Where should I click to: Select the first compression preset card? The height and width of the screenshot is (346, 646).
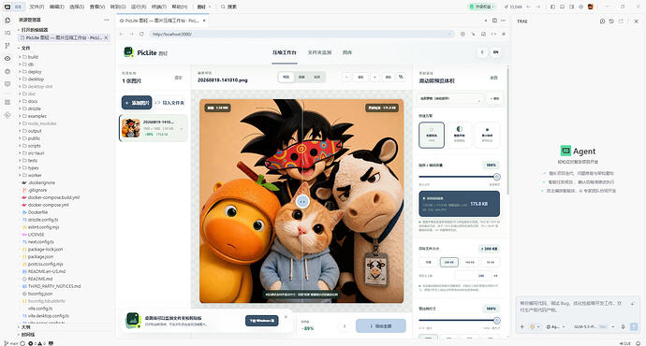coord(432,135)
